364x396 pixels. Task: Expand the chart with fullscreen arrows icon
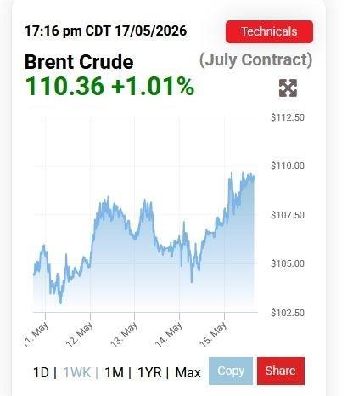pyautogui.click(x=288, y=88)
